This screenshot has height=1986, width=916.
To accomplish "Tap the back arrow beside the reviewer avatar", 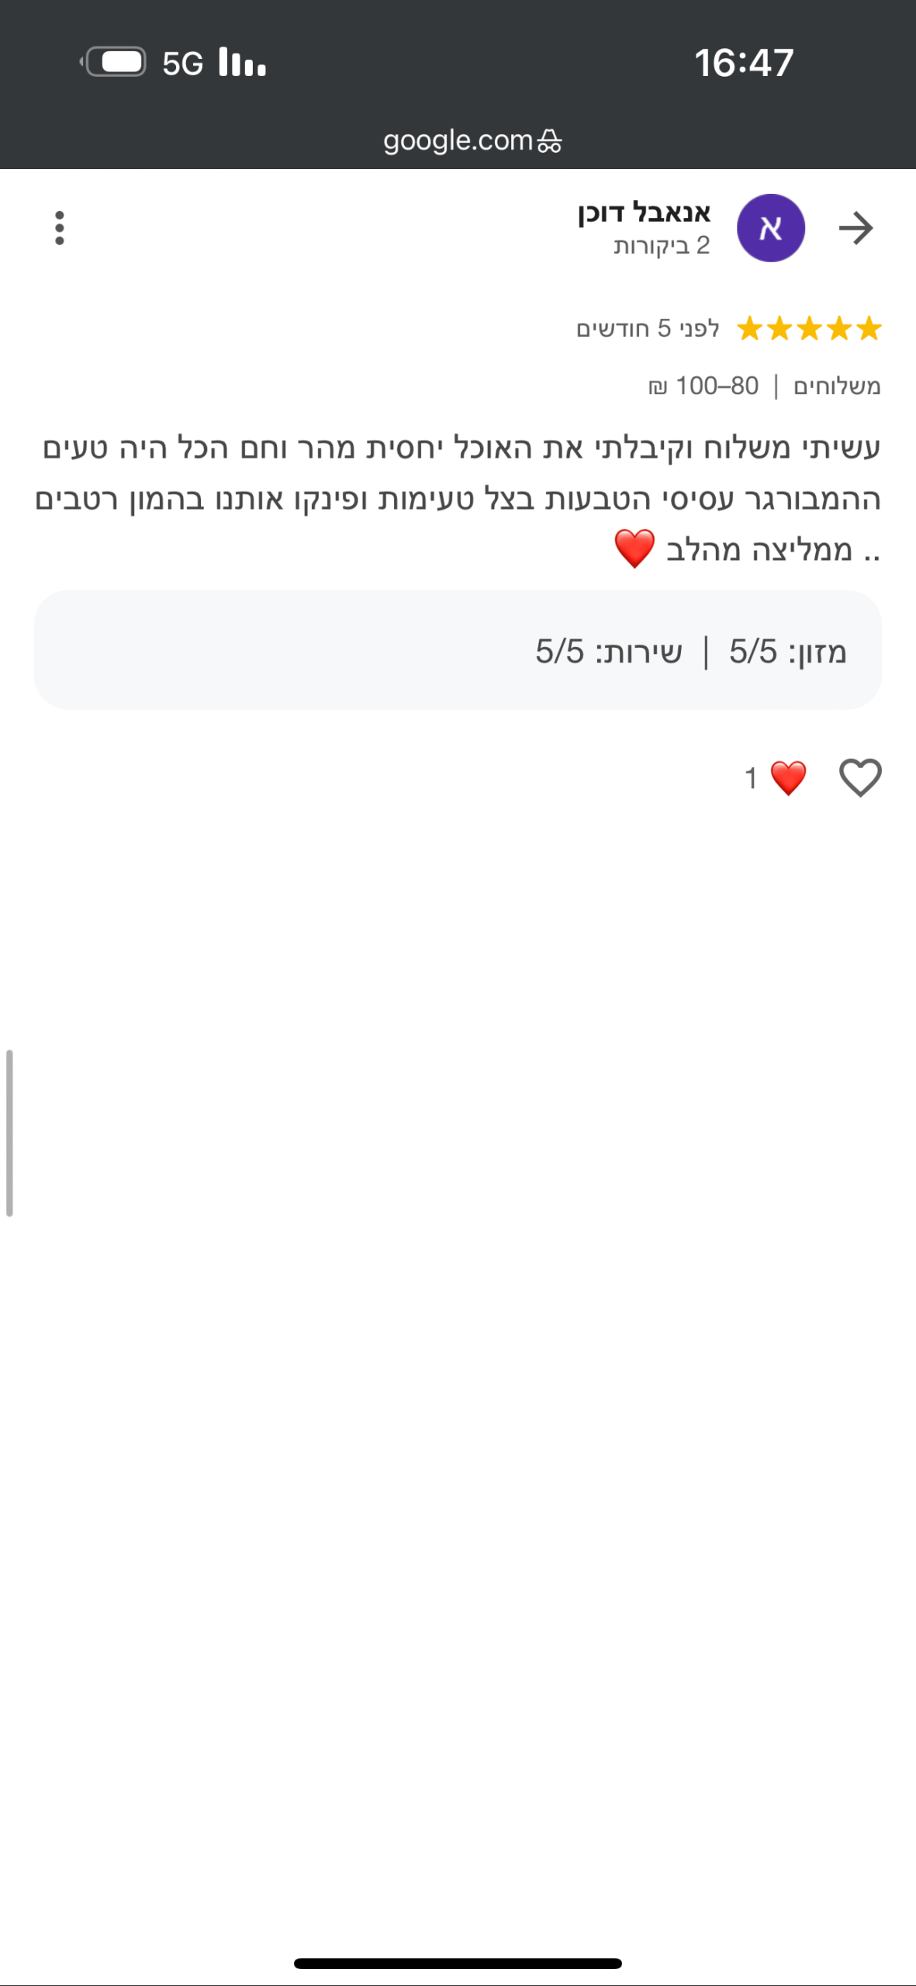I will pos(856,228).
